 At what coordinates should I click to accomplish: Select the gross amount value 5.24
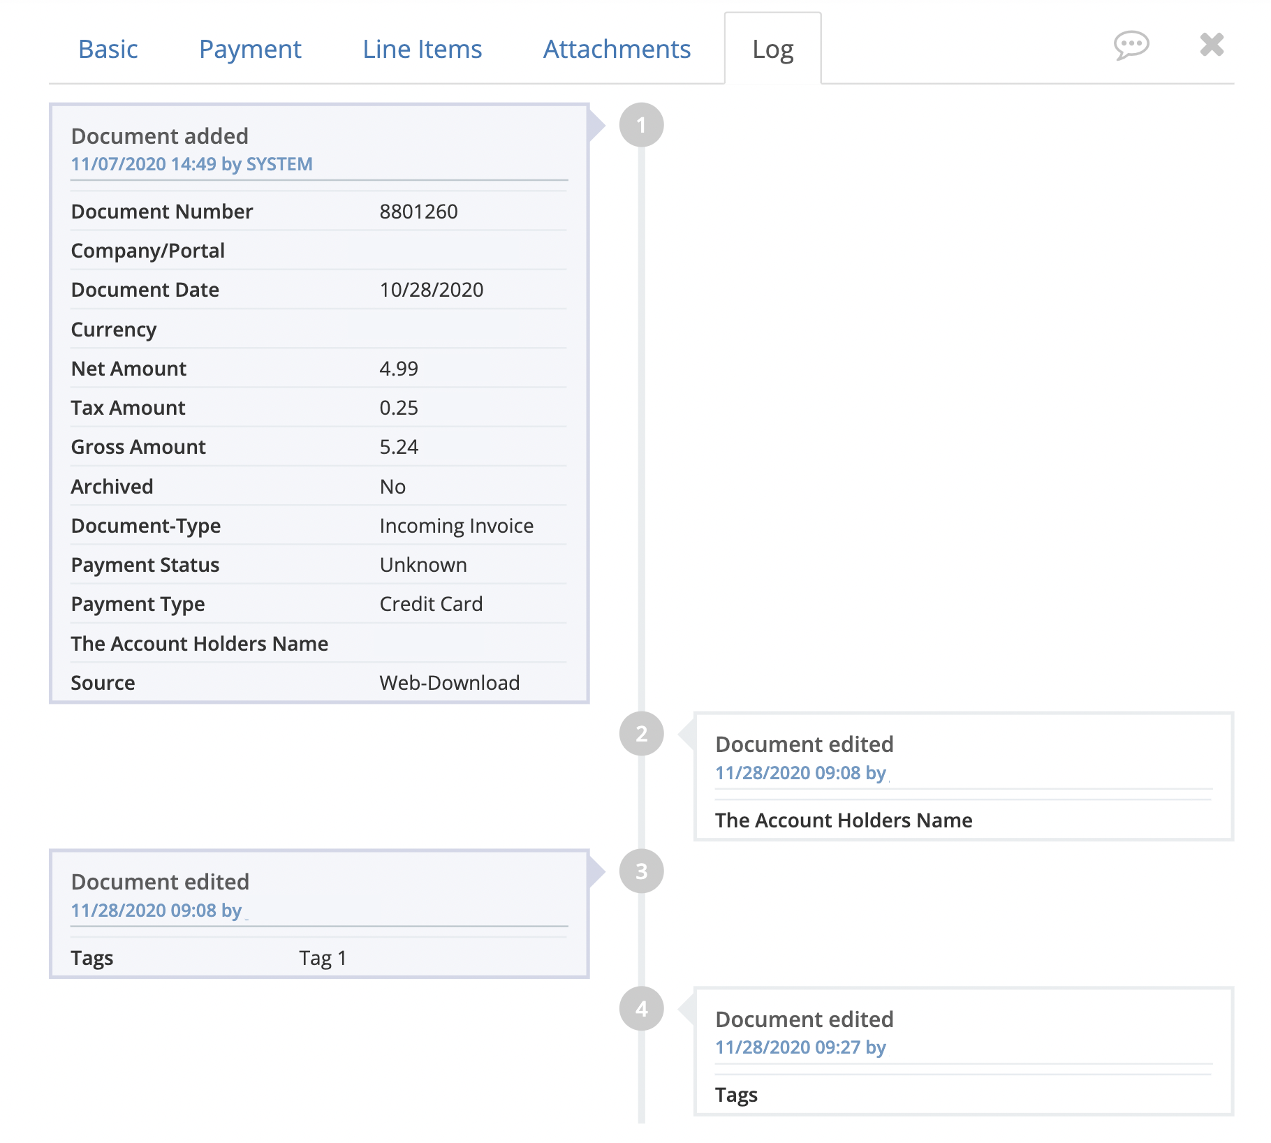point(399,447)
